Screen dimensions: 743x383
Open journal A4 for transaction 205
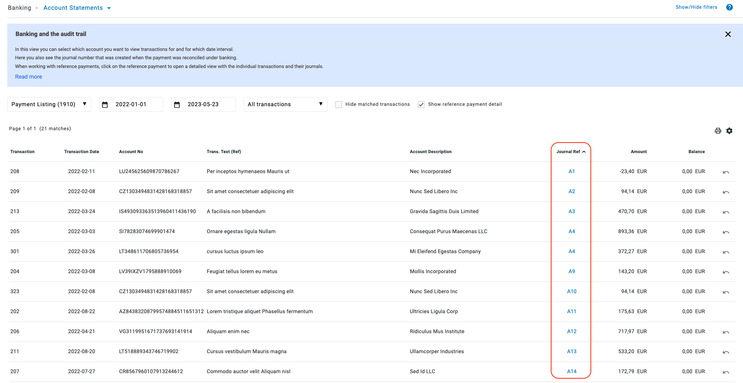tap(572, 231)
